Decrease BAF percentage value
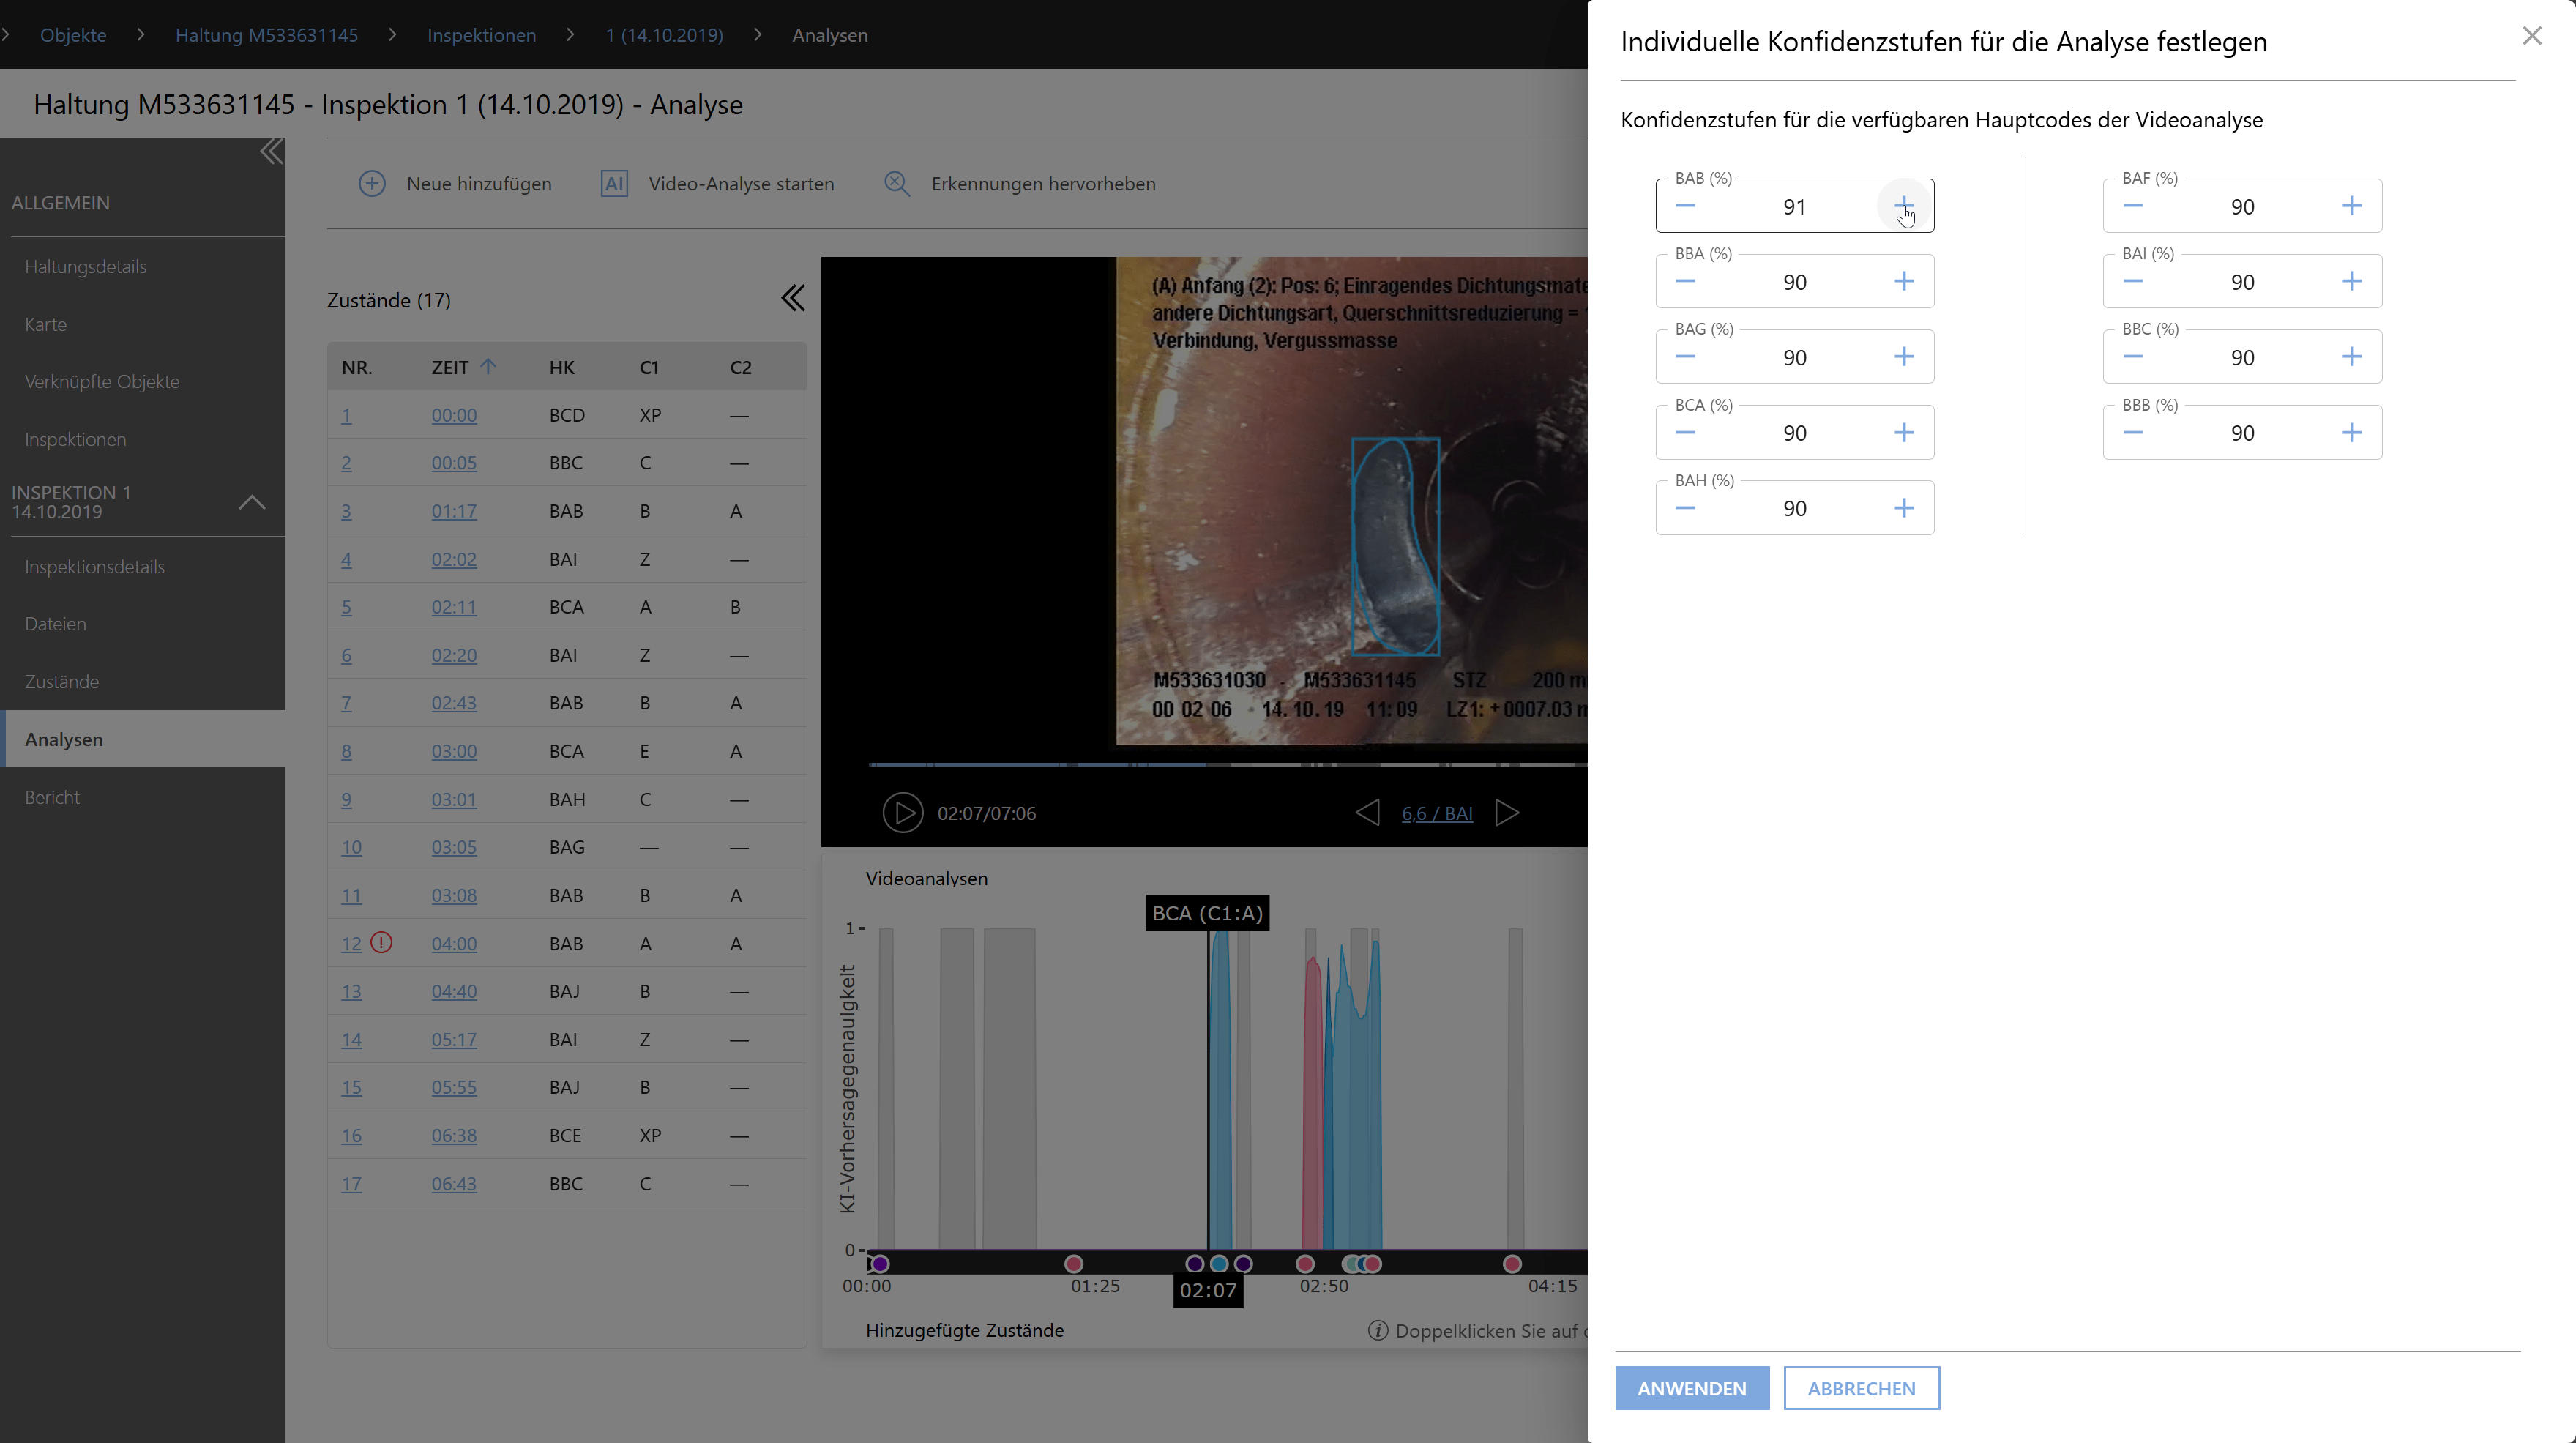Screen dimensions: 2576x1443 click(2133, 206)
